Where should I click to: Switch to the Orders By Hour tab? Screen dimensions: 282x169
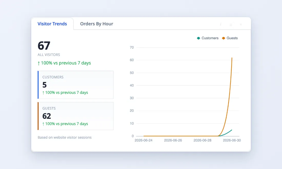coord(97,24)
